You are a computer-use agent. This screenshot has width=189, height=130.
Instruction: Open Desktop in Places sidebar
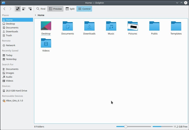pyautogui.click(x=18, y=24)
